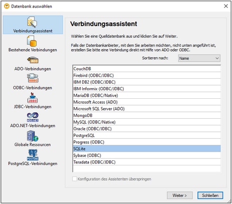Select Firebird (ODBC/JDBC) entry
This screenshot has width=232, height=204.
coord(147,75)
